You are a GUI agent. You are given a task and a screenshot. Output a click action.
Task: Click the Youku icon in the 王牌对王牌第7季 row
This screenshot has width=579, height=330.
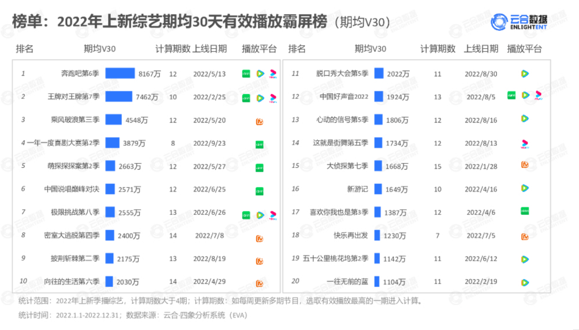[273, 98]
